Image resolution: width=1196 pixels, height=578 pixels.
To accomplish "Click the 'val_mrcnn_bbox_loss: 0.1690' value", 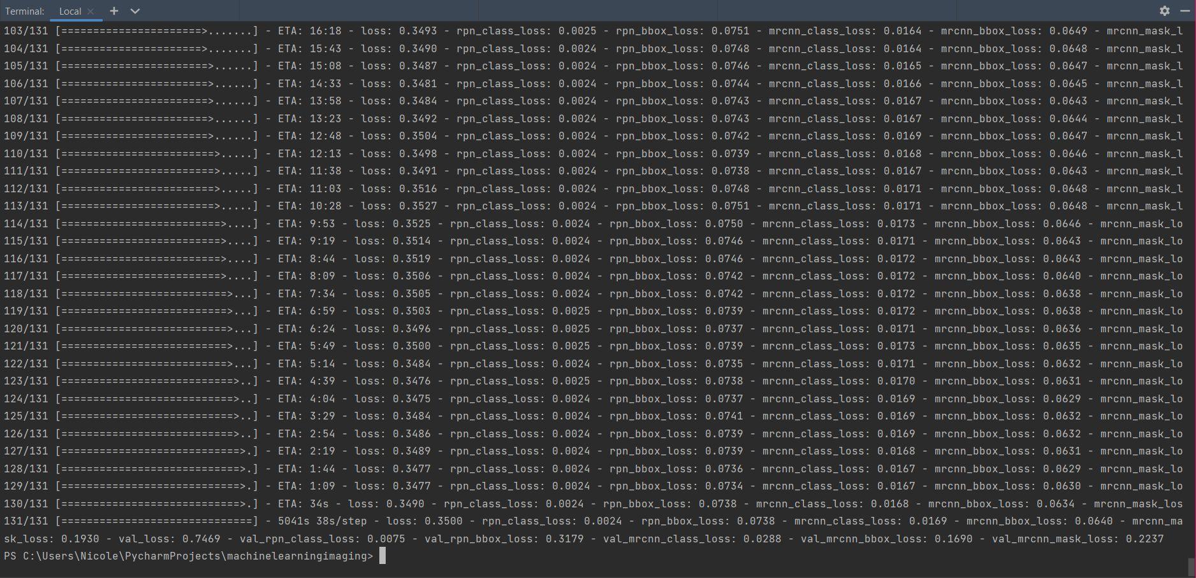I will [x=887, y=539].
